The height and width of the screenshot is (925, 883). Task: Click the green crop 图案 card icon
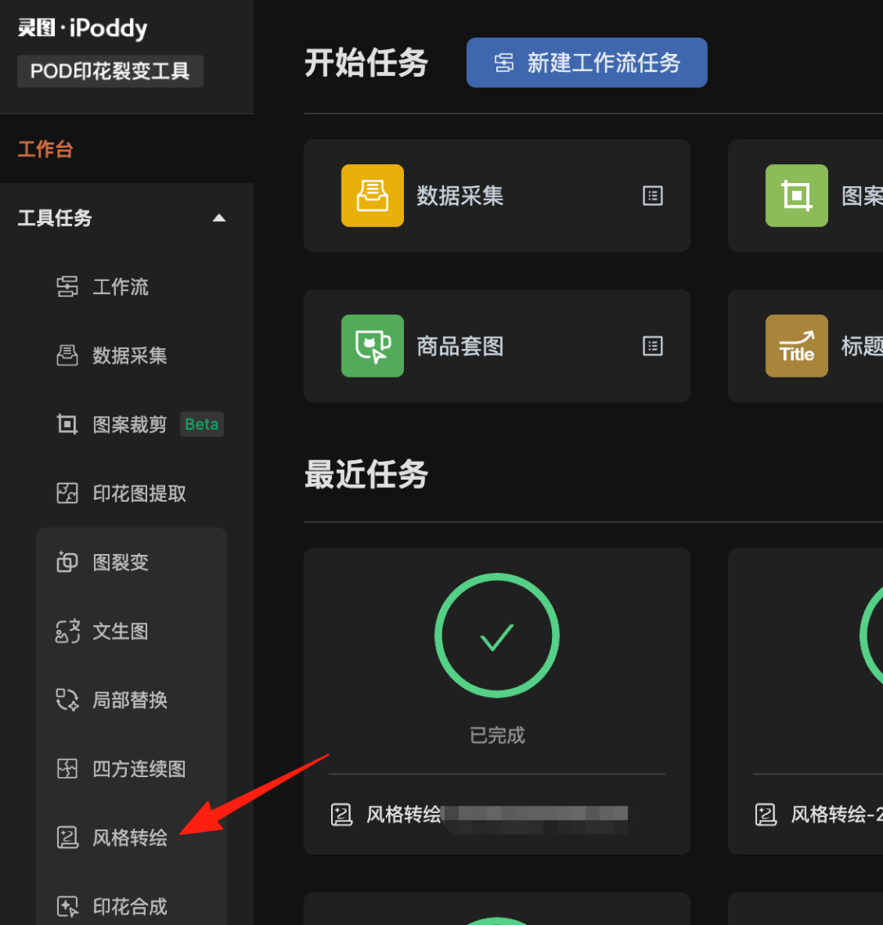797,196
